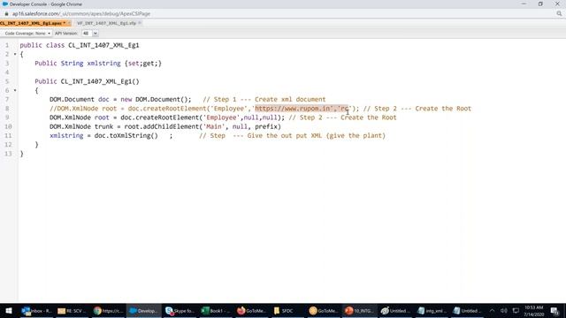Click the volume speaker tray icon
The width and height of the screenshot is (566, 318).
[504, 310]
